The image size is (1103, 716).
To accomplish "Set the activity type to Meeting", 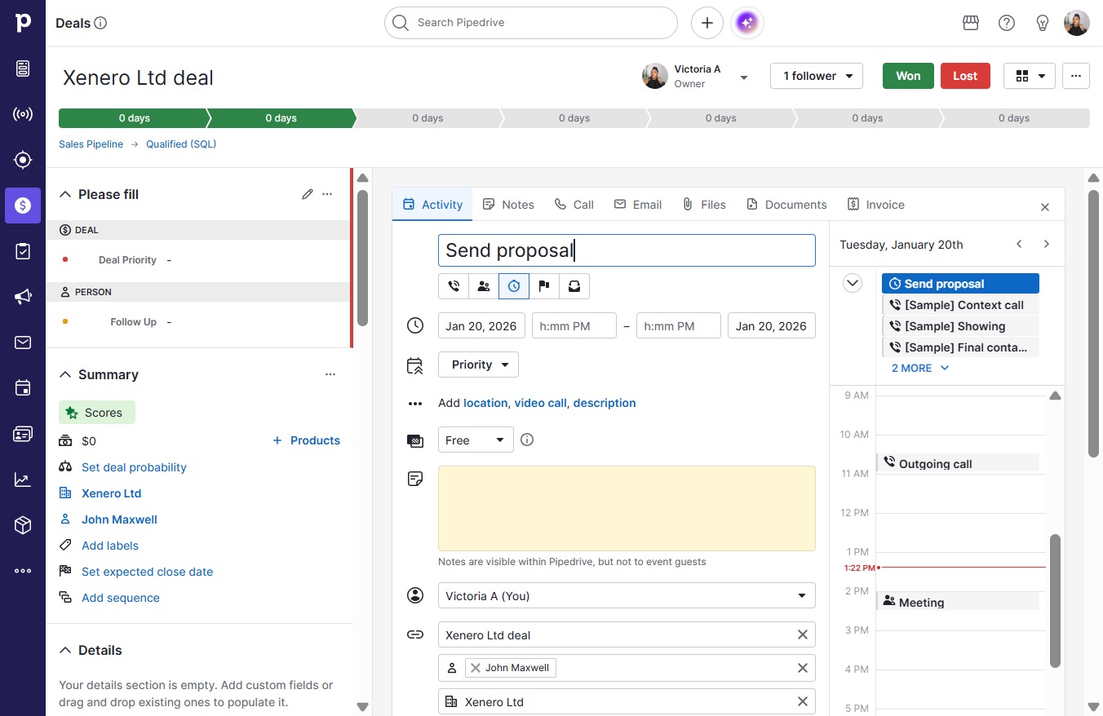I will tap(484, 286).
